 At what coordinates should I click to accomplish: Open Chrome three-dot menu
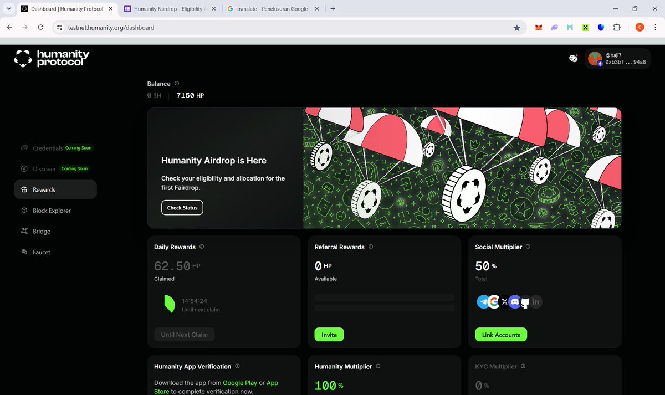coord(656,28)
